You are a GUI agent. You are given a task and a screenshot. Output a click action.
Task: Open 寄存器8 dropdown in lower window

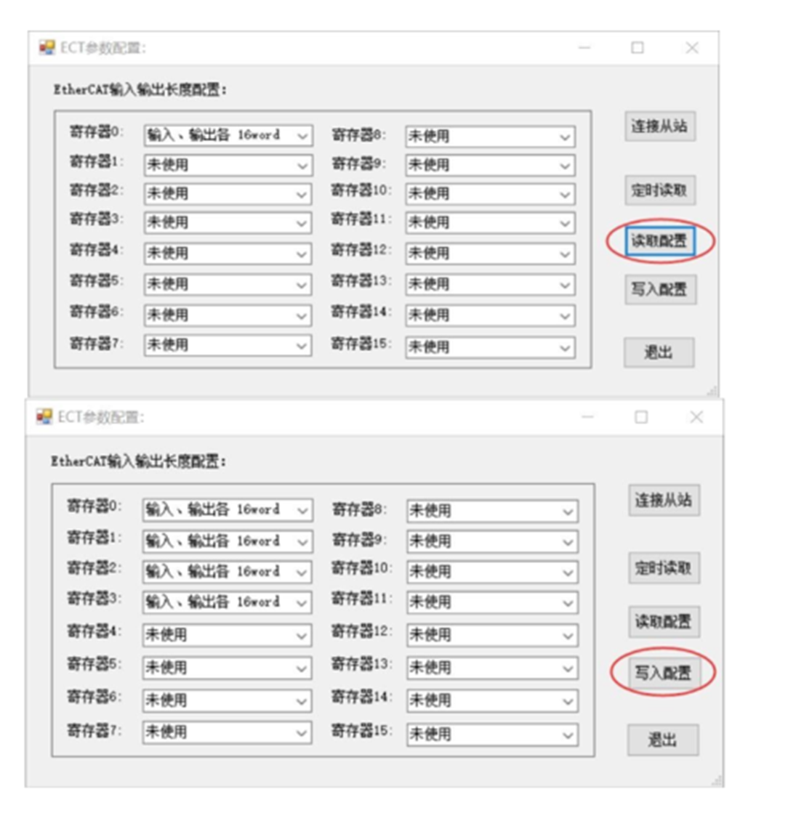(x=492, y=511)
